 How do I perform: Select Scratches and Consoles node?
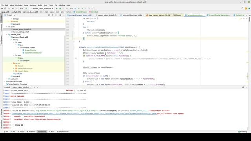coord(17,84)
